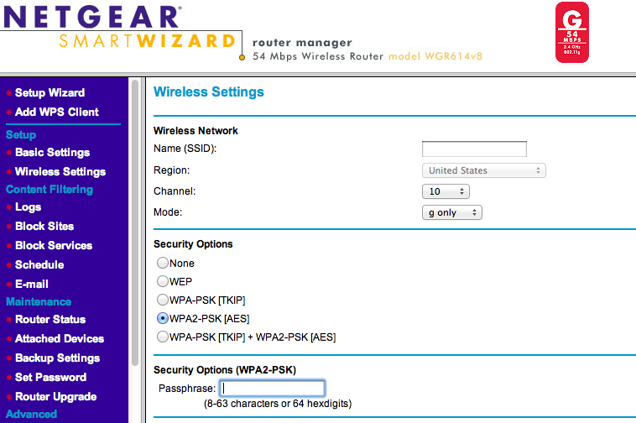636x423 pixels.
Task: Click the Maintenance section heading
Action: pyautogui.click(x=39, y=302)
